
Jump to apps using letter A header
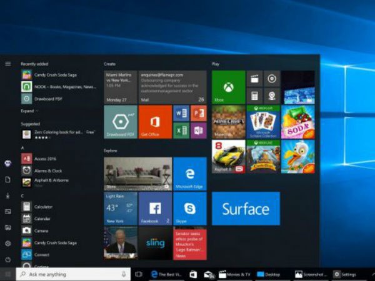(22, 147)
